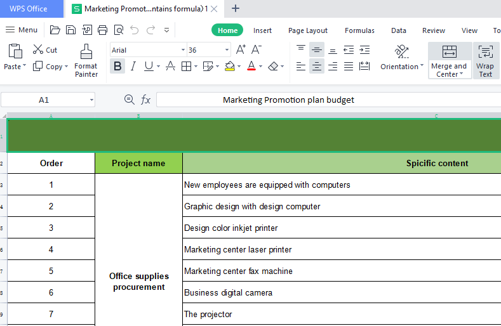Align text right horizontally
501x326 pixels.
coord(333,66)
